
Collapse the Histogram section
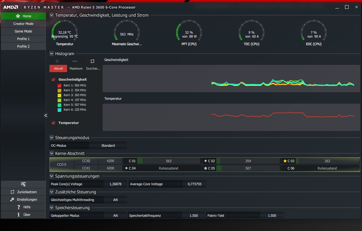[52, 54]
